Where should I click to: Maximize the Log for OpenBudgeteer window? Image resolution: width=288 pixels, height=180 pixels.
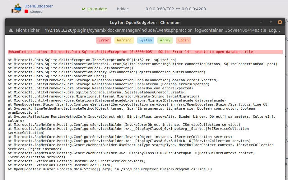270,22
